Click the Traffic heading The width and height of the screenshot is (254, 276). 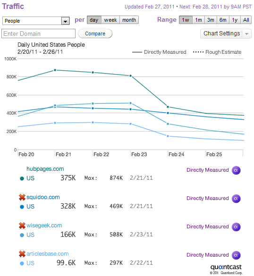pyautogui.click(x=13, y=6)
